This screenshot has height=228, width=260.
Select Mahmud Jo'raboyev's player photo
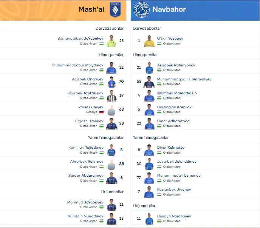(111, 205)
